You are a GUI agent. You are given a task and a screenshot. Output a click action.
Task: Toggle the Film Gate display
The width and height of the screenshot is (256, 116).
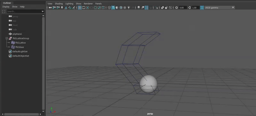pyautogui.click(x=84, y=8)
